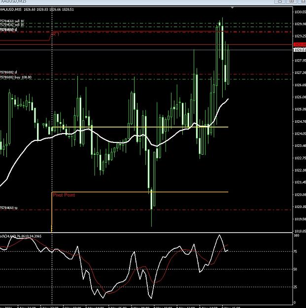
Task: Click the white current price tag 1828.51
Action: [x=300, y=50]
